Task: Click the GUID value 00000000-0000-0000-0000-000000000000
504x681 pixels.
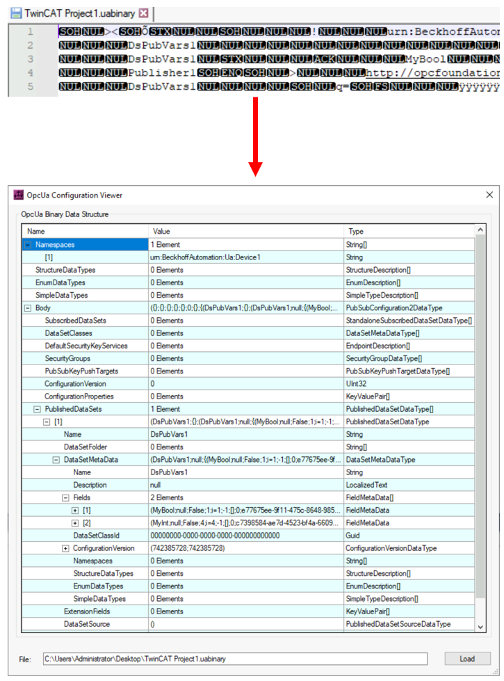Action: click(215, 536)
